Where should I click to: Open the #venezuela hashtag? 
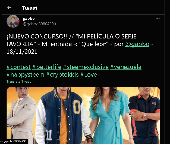pos(126,67)
